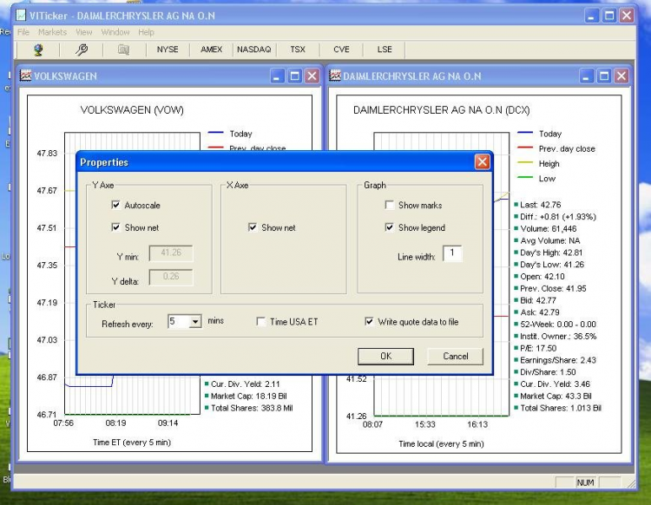Uncheck Write quote data to file
Viewport: 651px width, 505px height.
tap(369, 322)
